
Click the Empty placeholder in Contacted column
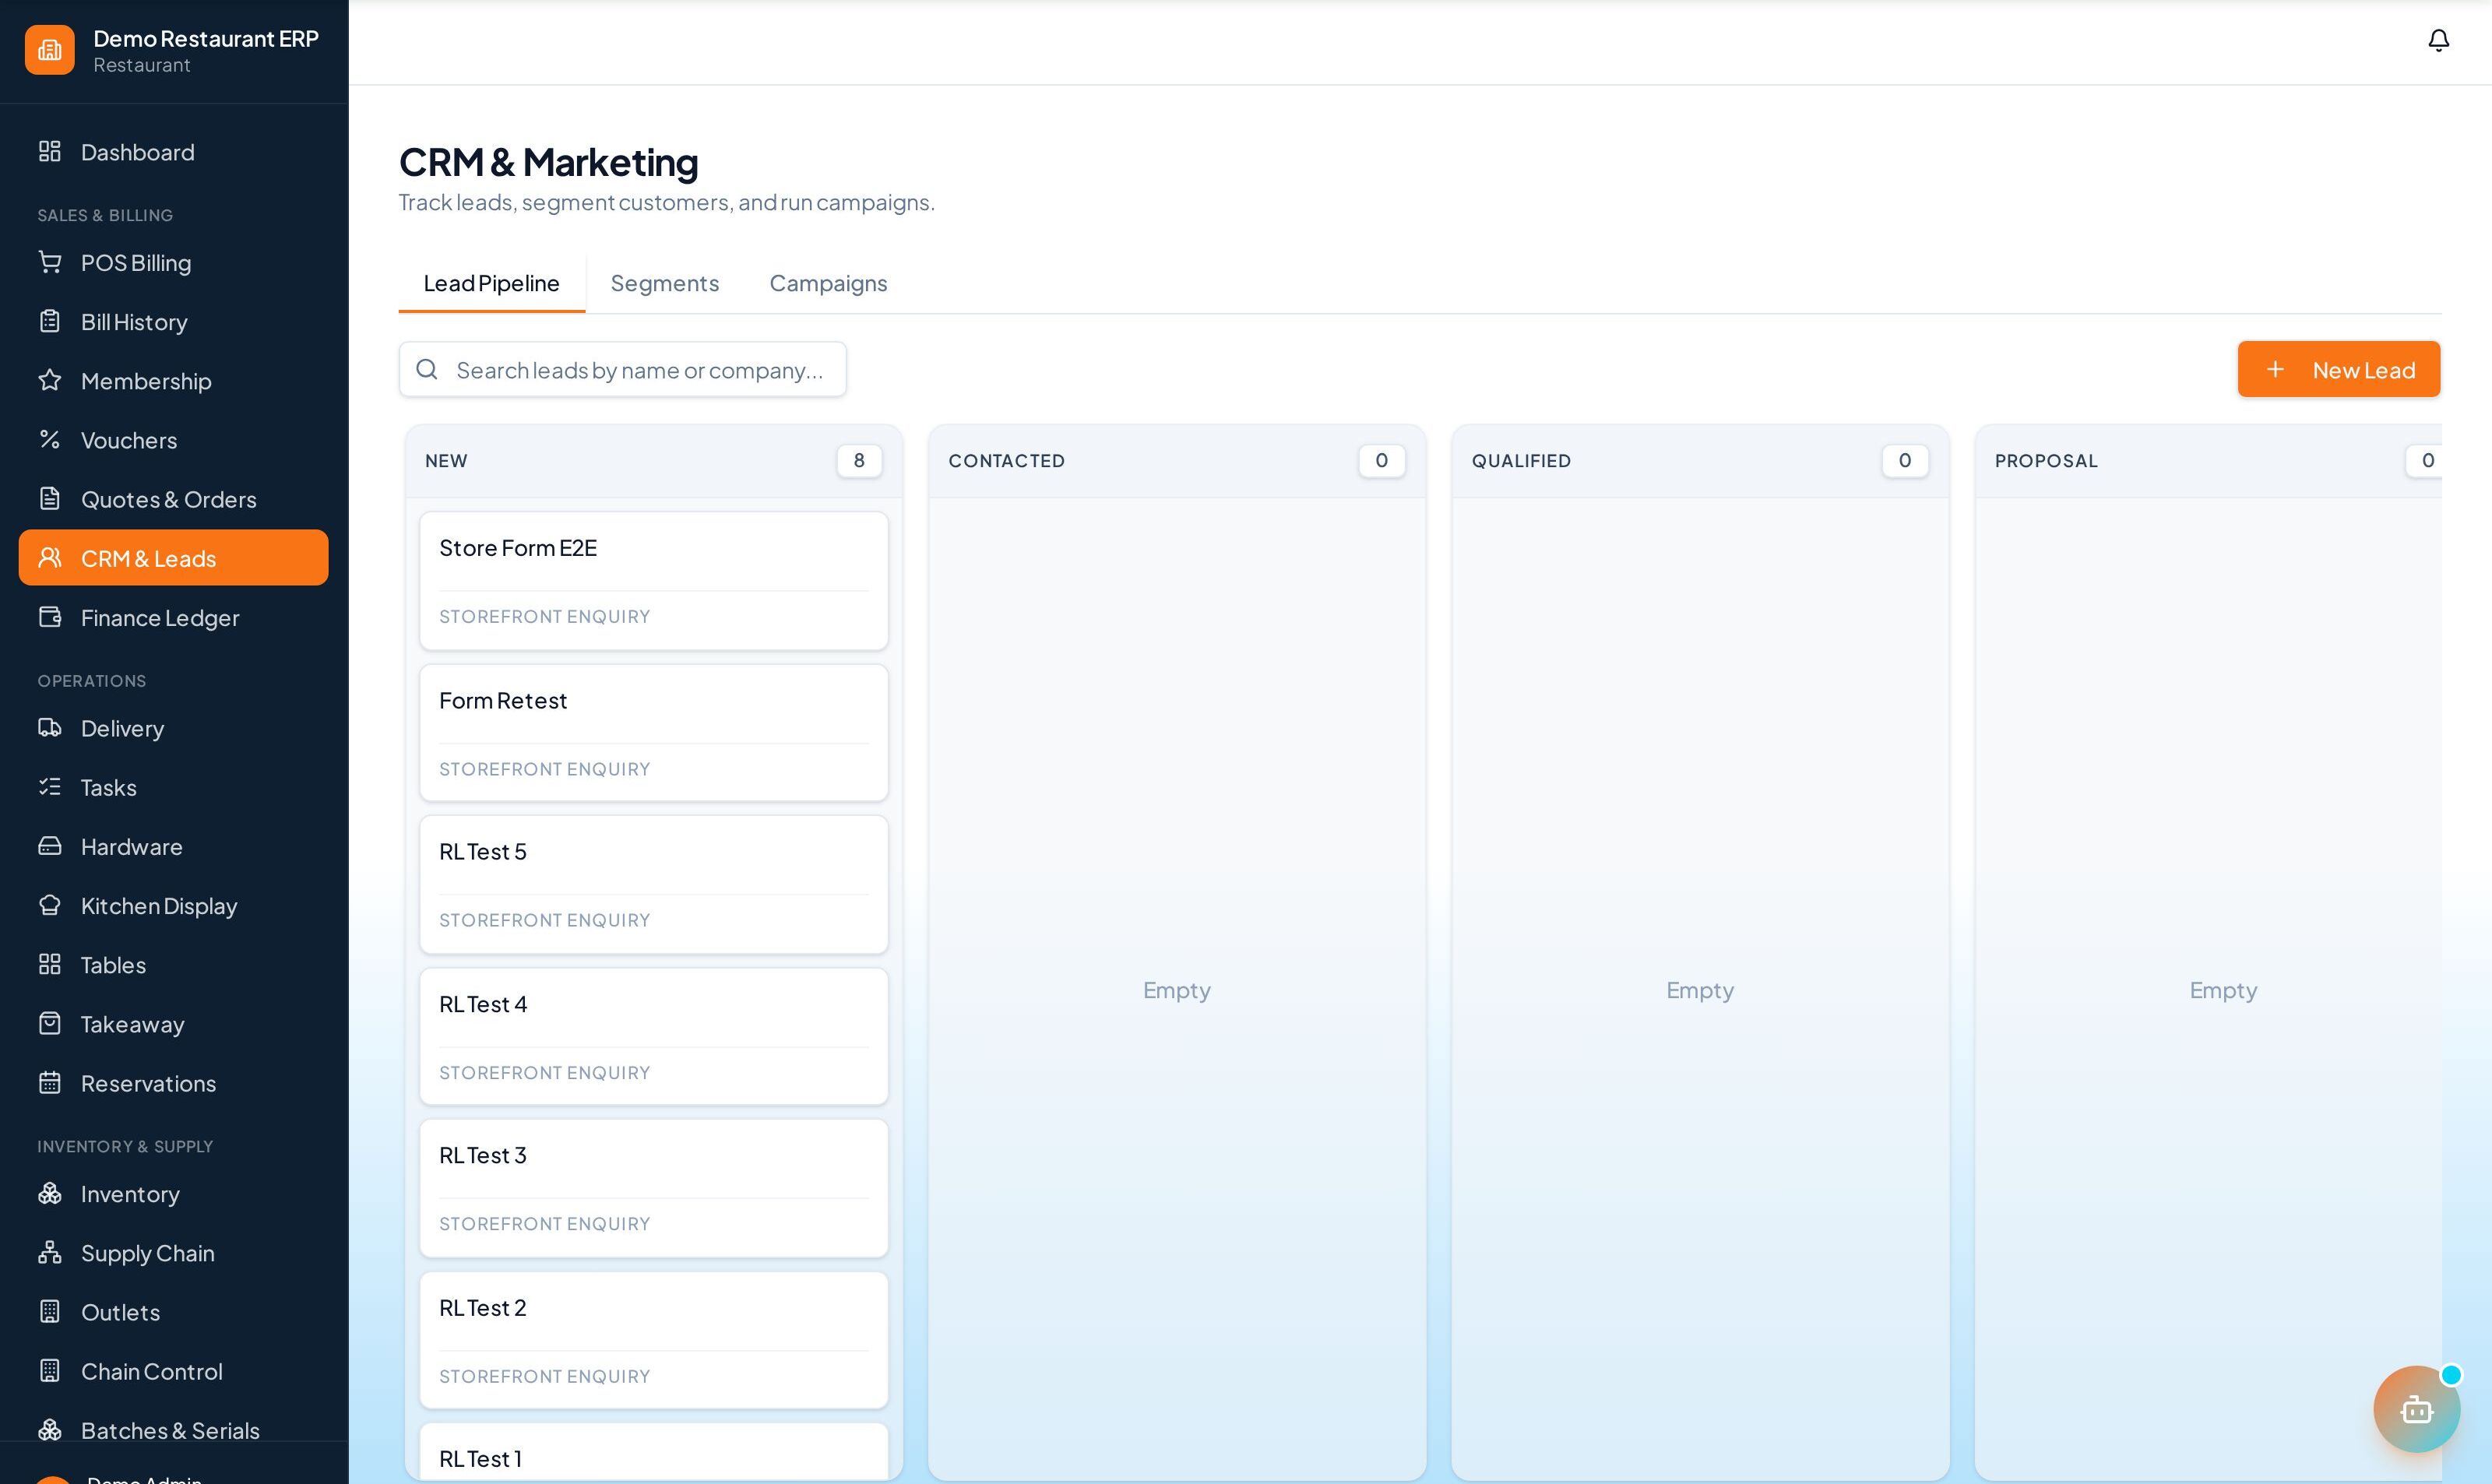pyautogui.click(x=1177, y=990)
